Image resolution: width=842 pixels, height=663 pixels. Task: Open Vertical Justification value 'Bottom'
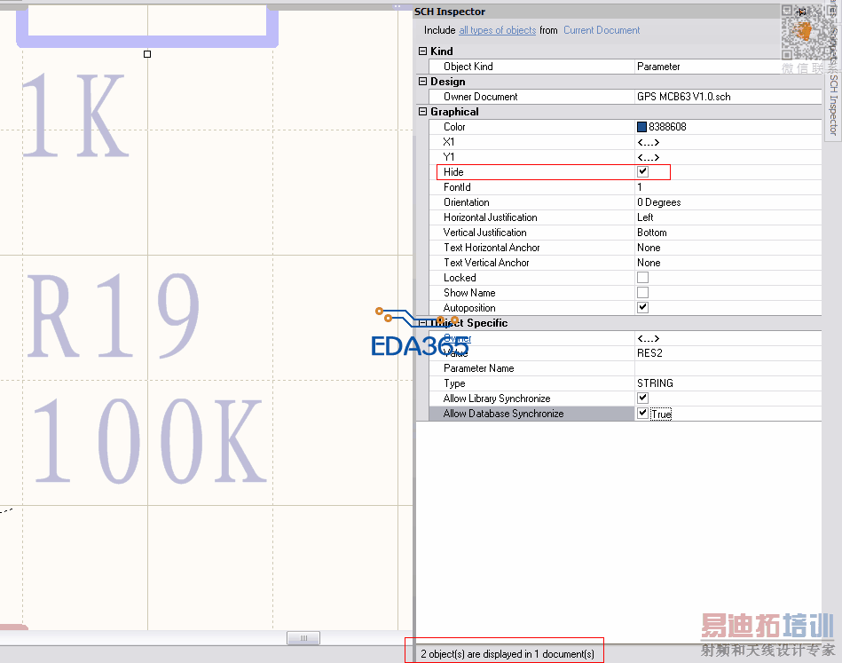728,233
